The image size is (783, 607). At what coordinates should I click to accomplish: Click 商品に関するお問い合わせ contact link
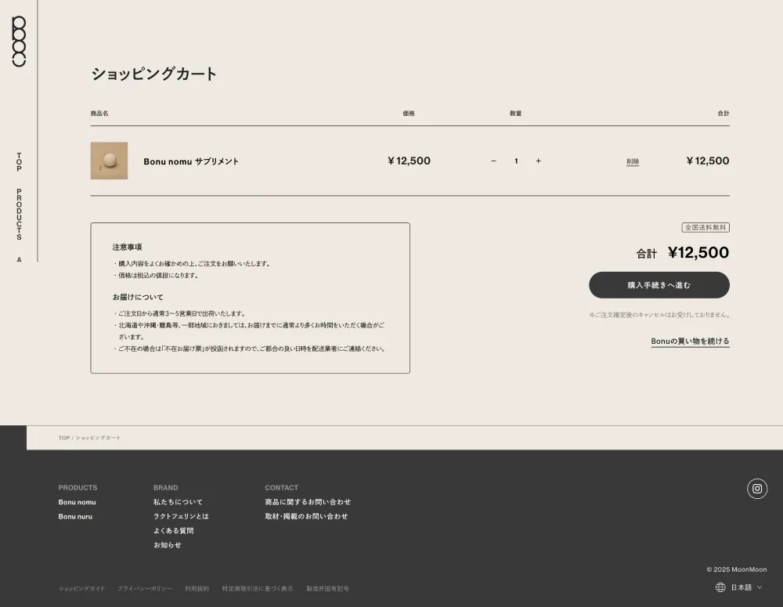click(x=308, y=502)
